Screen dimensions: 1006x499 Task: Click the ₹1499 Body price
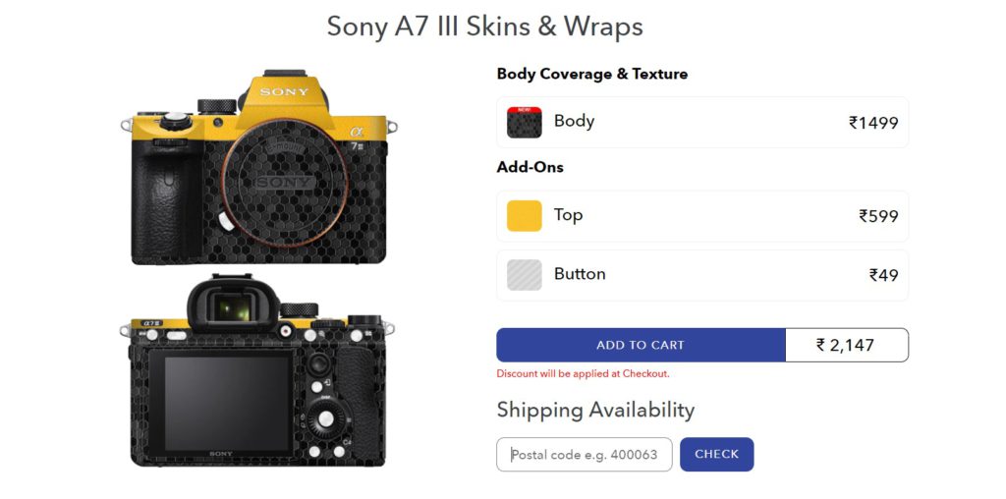coord(873,123)
